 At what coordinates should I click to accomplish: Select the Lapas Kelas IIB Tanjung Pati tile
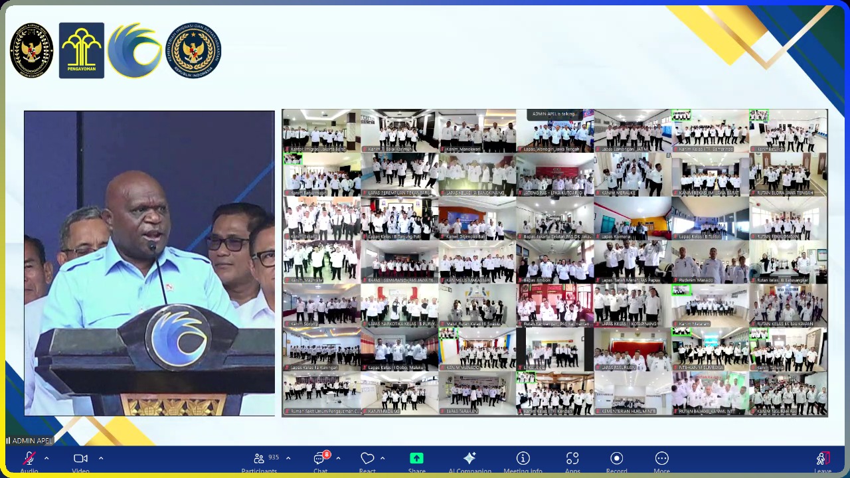point(399,218)
